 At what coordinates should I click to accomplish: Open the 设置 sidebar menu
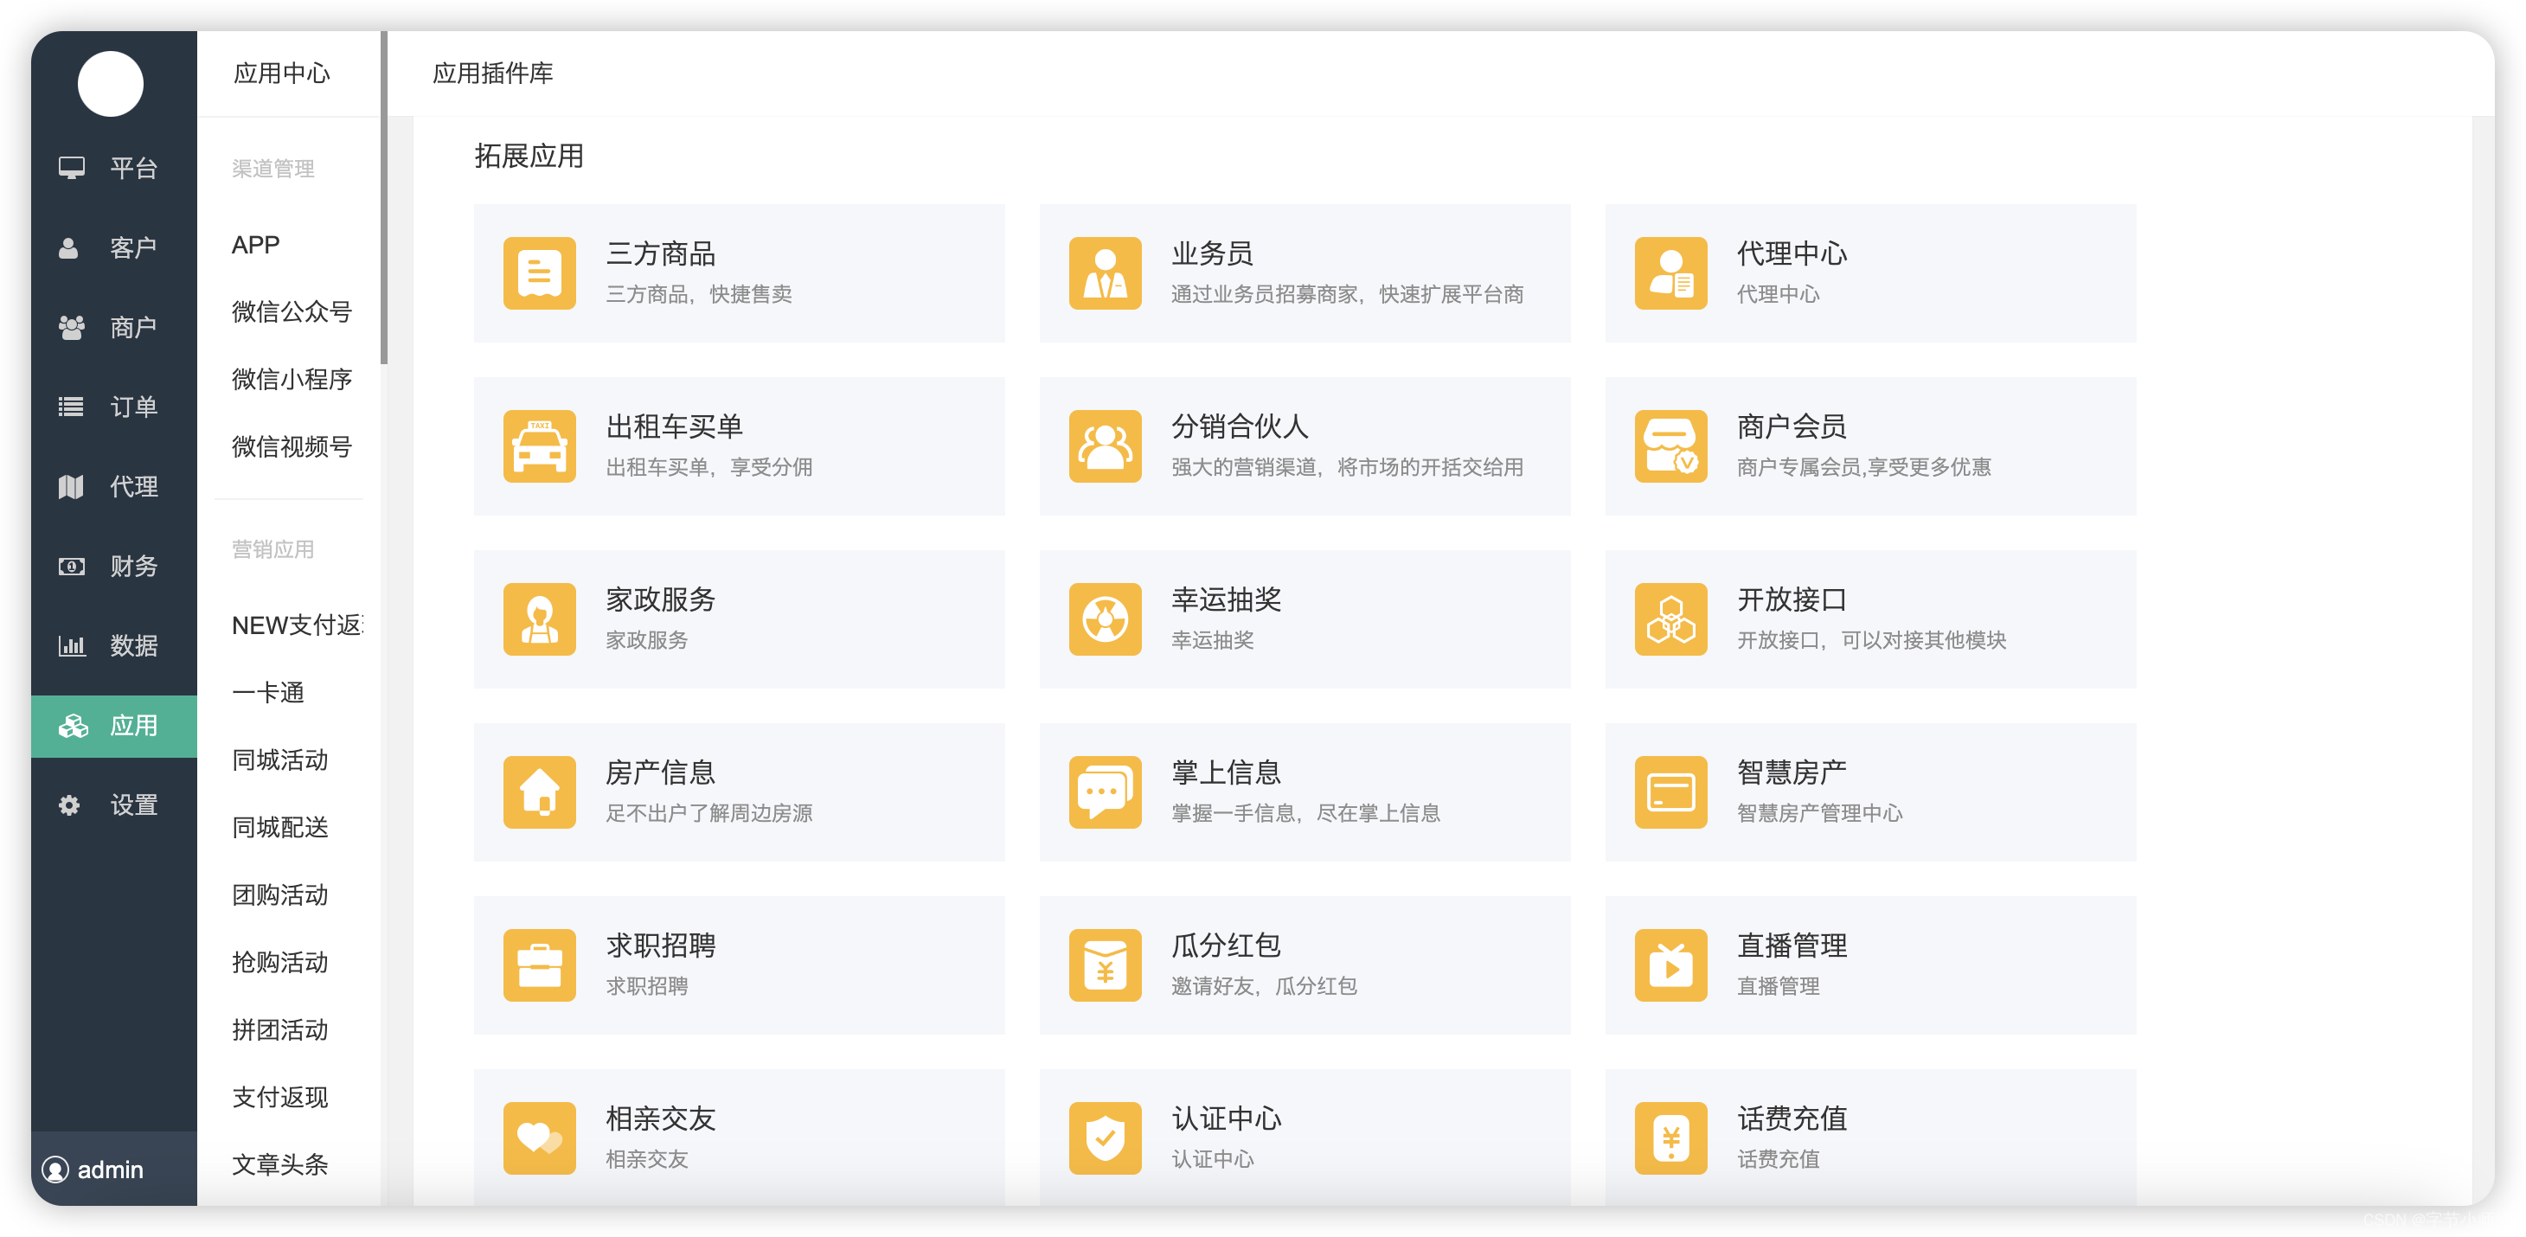(x=113, y=805)
